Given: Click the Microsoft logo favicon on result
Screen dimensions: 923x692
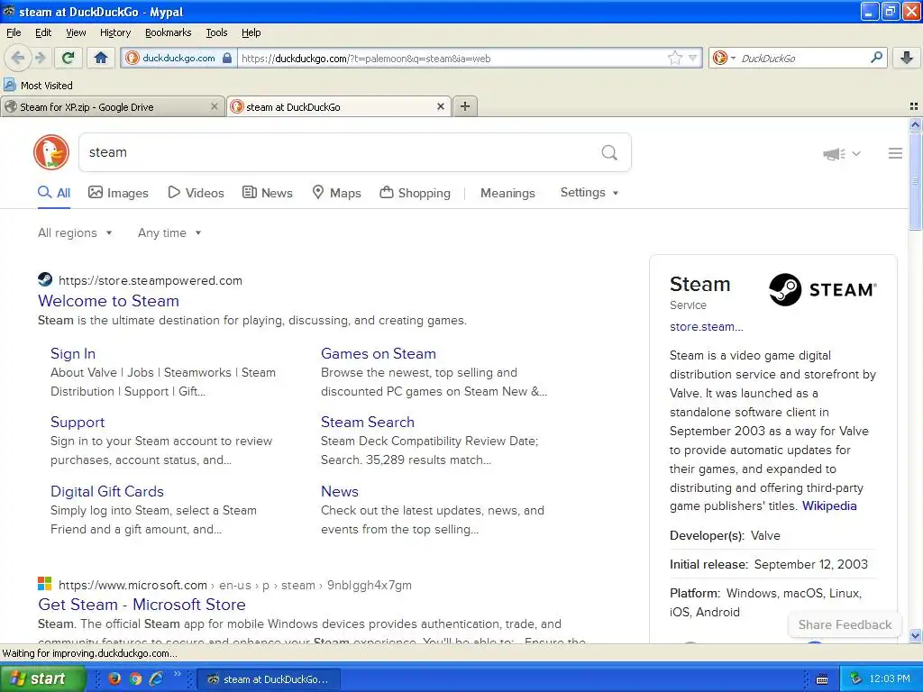Looking at the screenshot, I should 45,584.
